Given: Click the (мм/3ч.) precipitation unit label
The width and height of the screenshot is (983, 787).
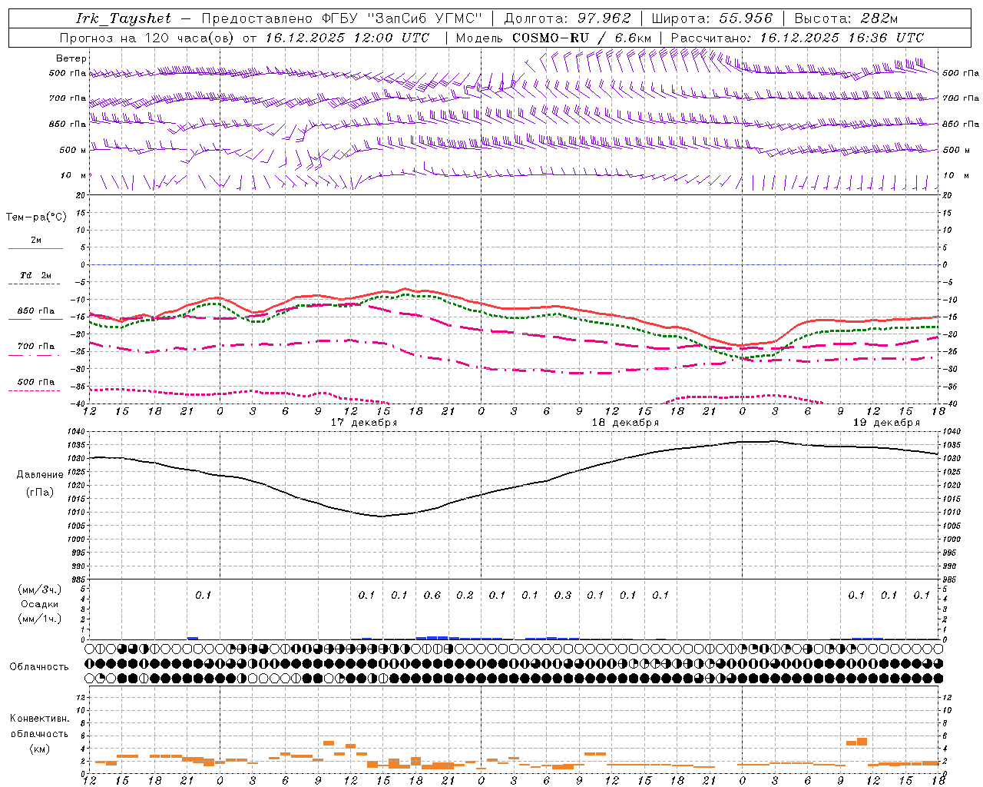Looking at the screenshot, I should click(40, 590).
